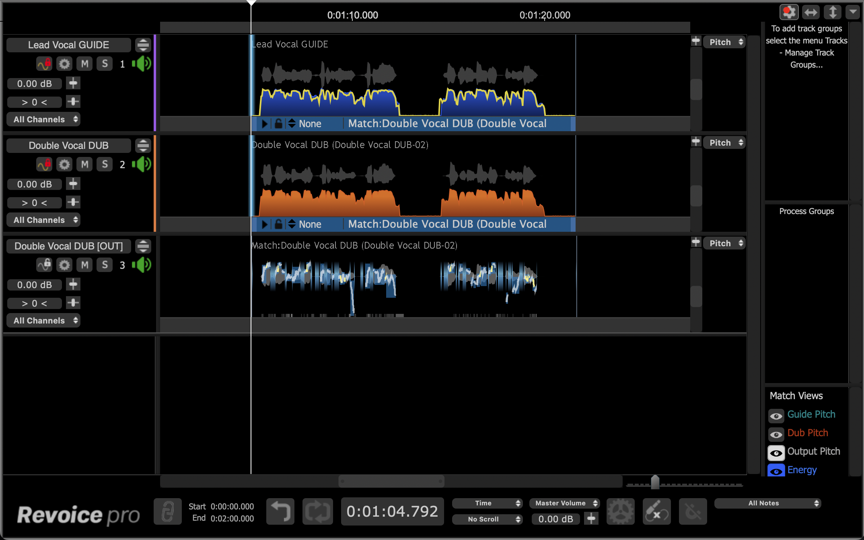Mute the Double Vocal DUB [OUT] track
Image resolution: width=864 pixels, height=540 pixels.
84,265
